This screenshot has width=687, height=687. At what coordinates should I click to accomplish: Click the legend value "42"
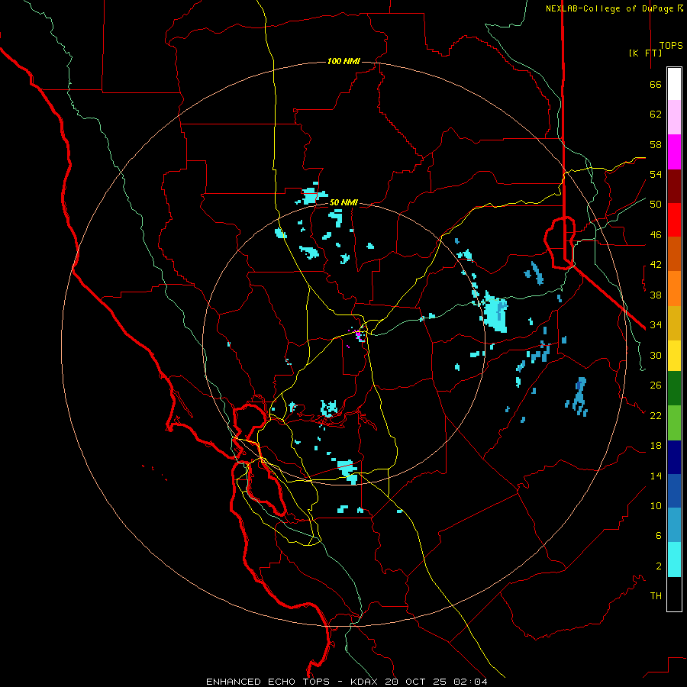coord(656,265)
